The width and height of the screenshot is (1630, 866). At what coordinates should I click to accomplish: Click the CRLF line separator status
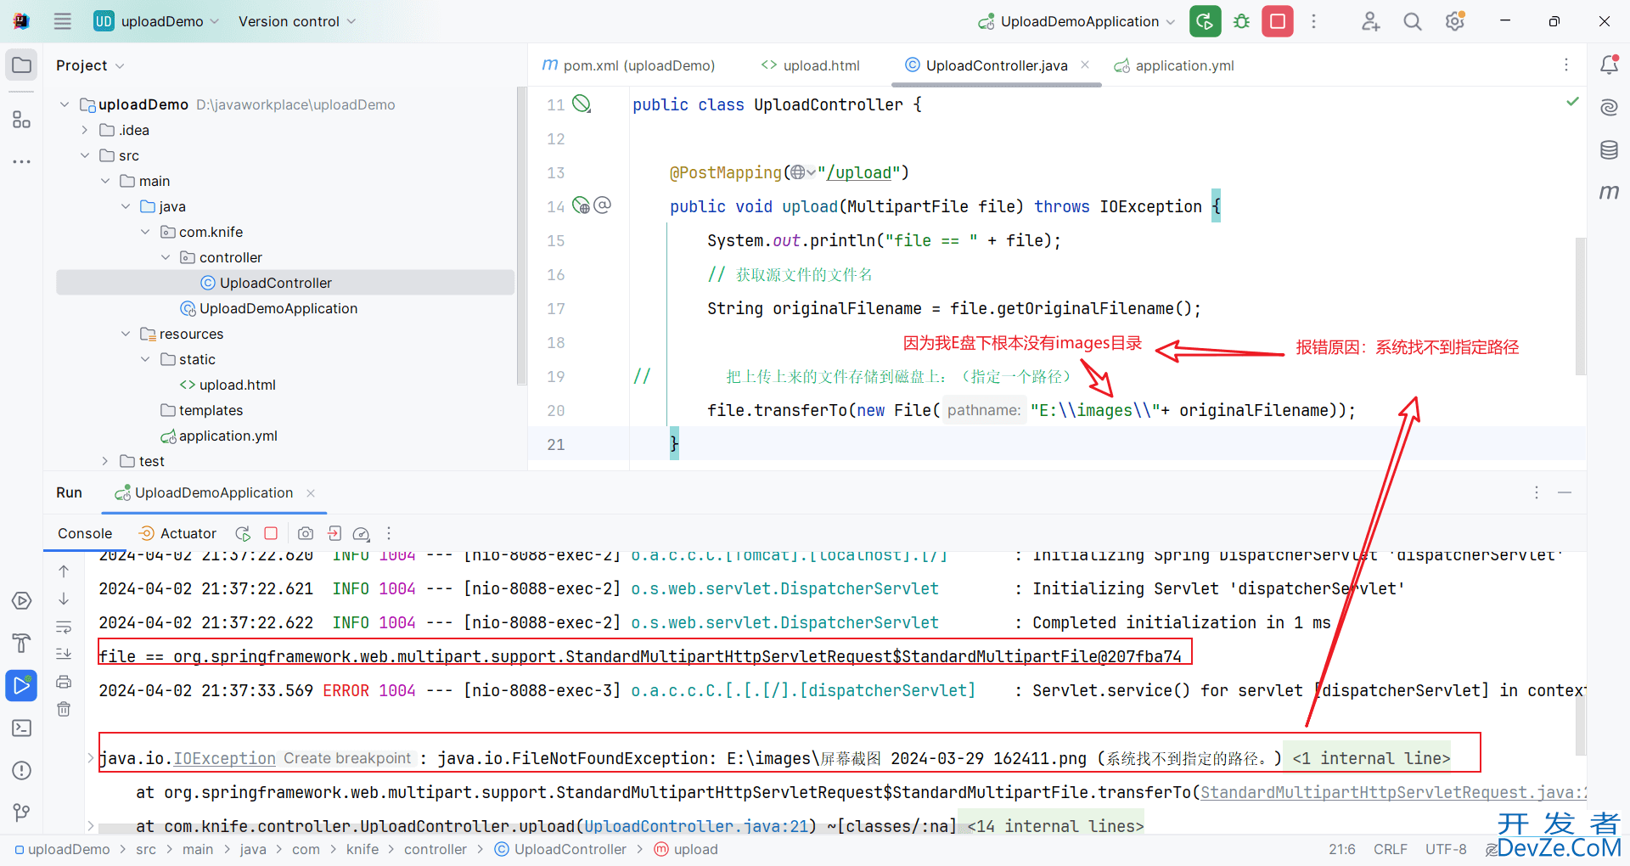(x=1391, y=849)
